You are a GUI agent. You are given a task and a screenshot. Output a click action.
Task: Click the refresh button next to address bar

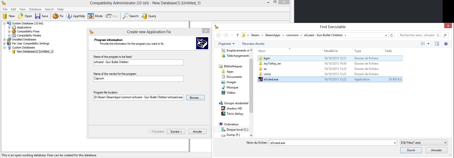[x=391, y=35]
